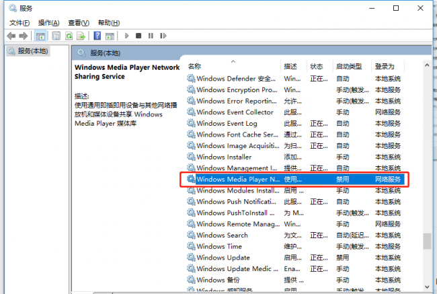Click 自动(延迟... startup type of Windows Search
The image size is (437, 294).
tap(352, 235)
